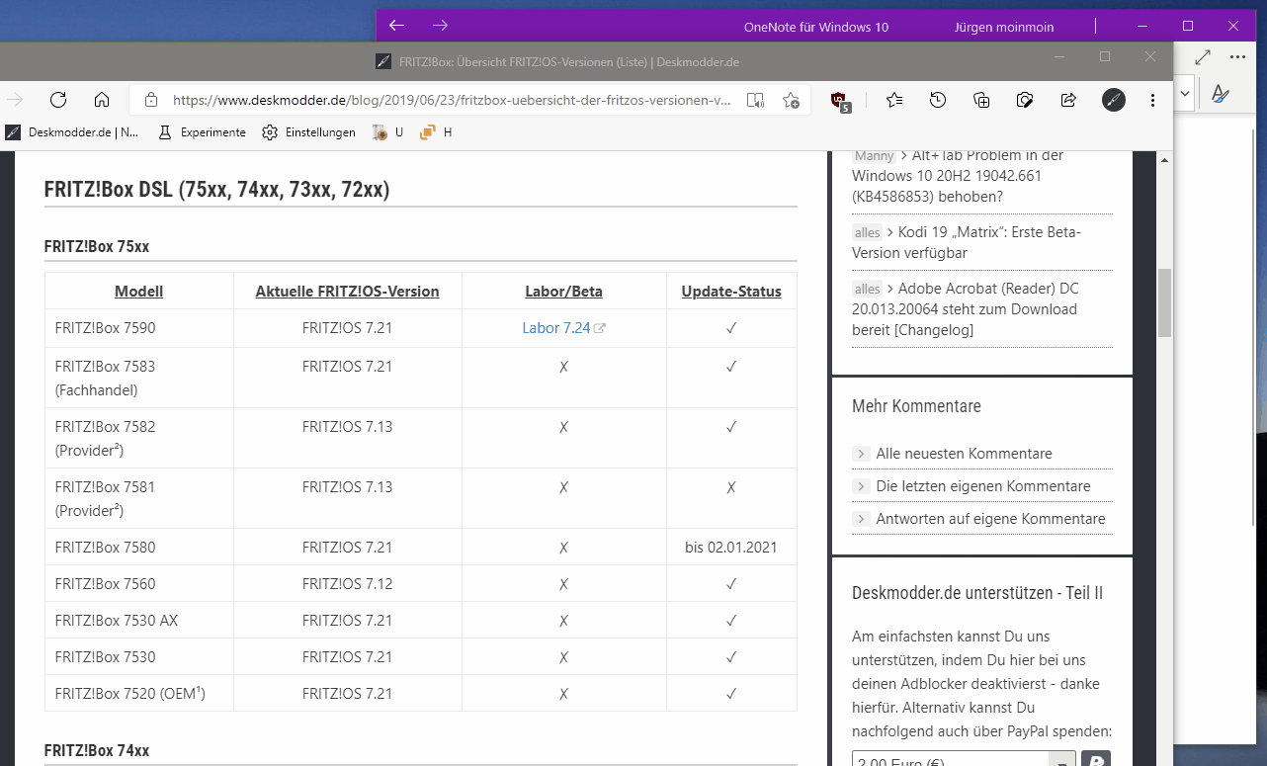Click the PayPal donate button
Image resolution: width=1267 pixels, height=766 pixels.
point(1096,759)
